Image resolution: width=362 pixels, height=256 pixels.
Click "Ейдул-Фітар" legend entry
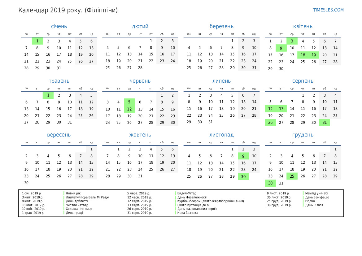click(x=186, y=193)
